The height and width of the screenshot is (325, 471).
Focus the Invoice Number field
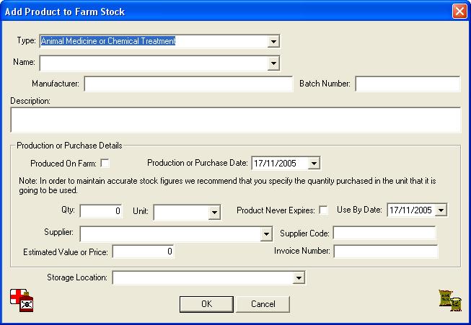point(386,251)
